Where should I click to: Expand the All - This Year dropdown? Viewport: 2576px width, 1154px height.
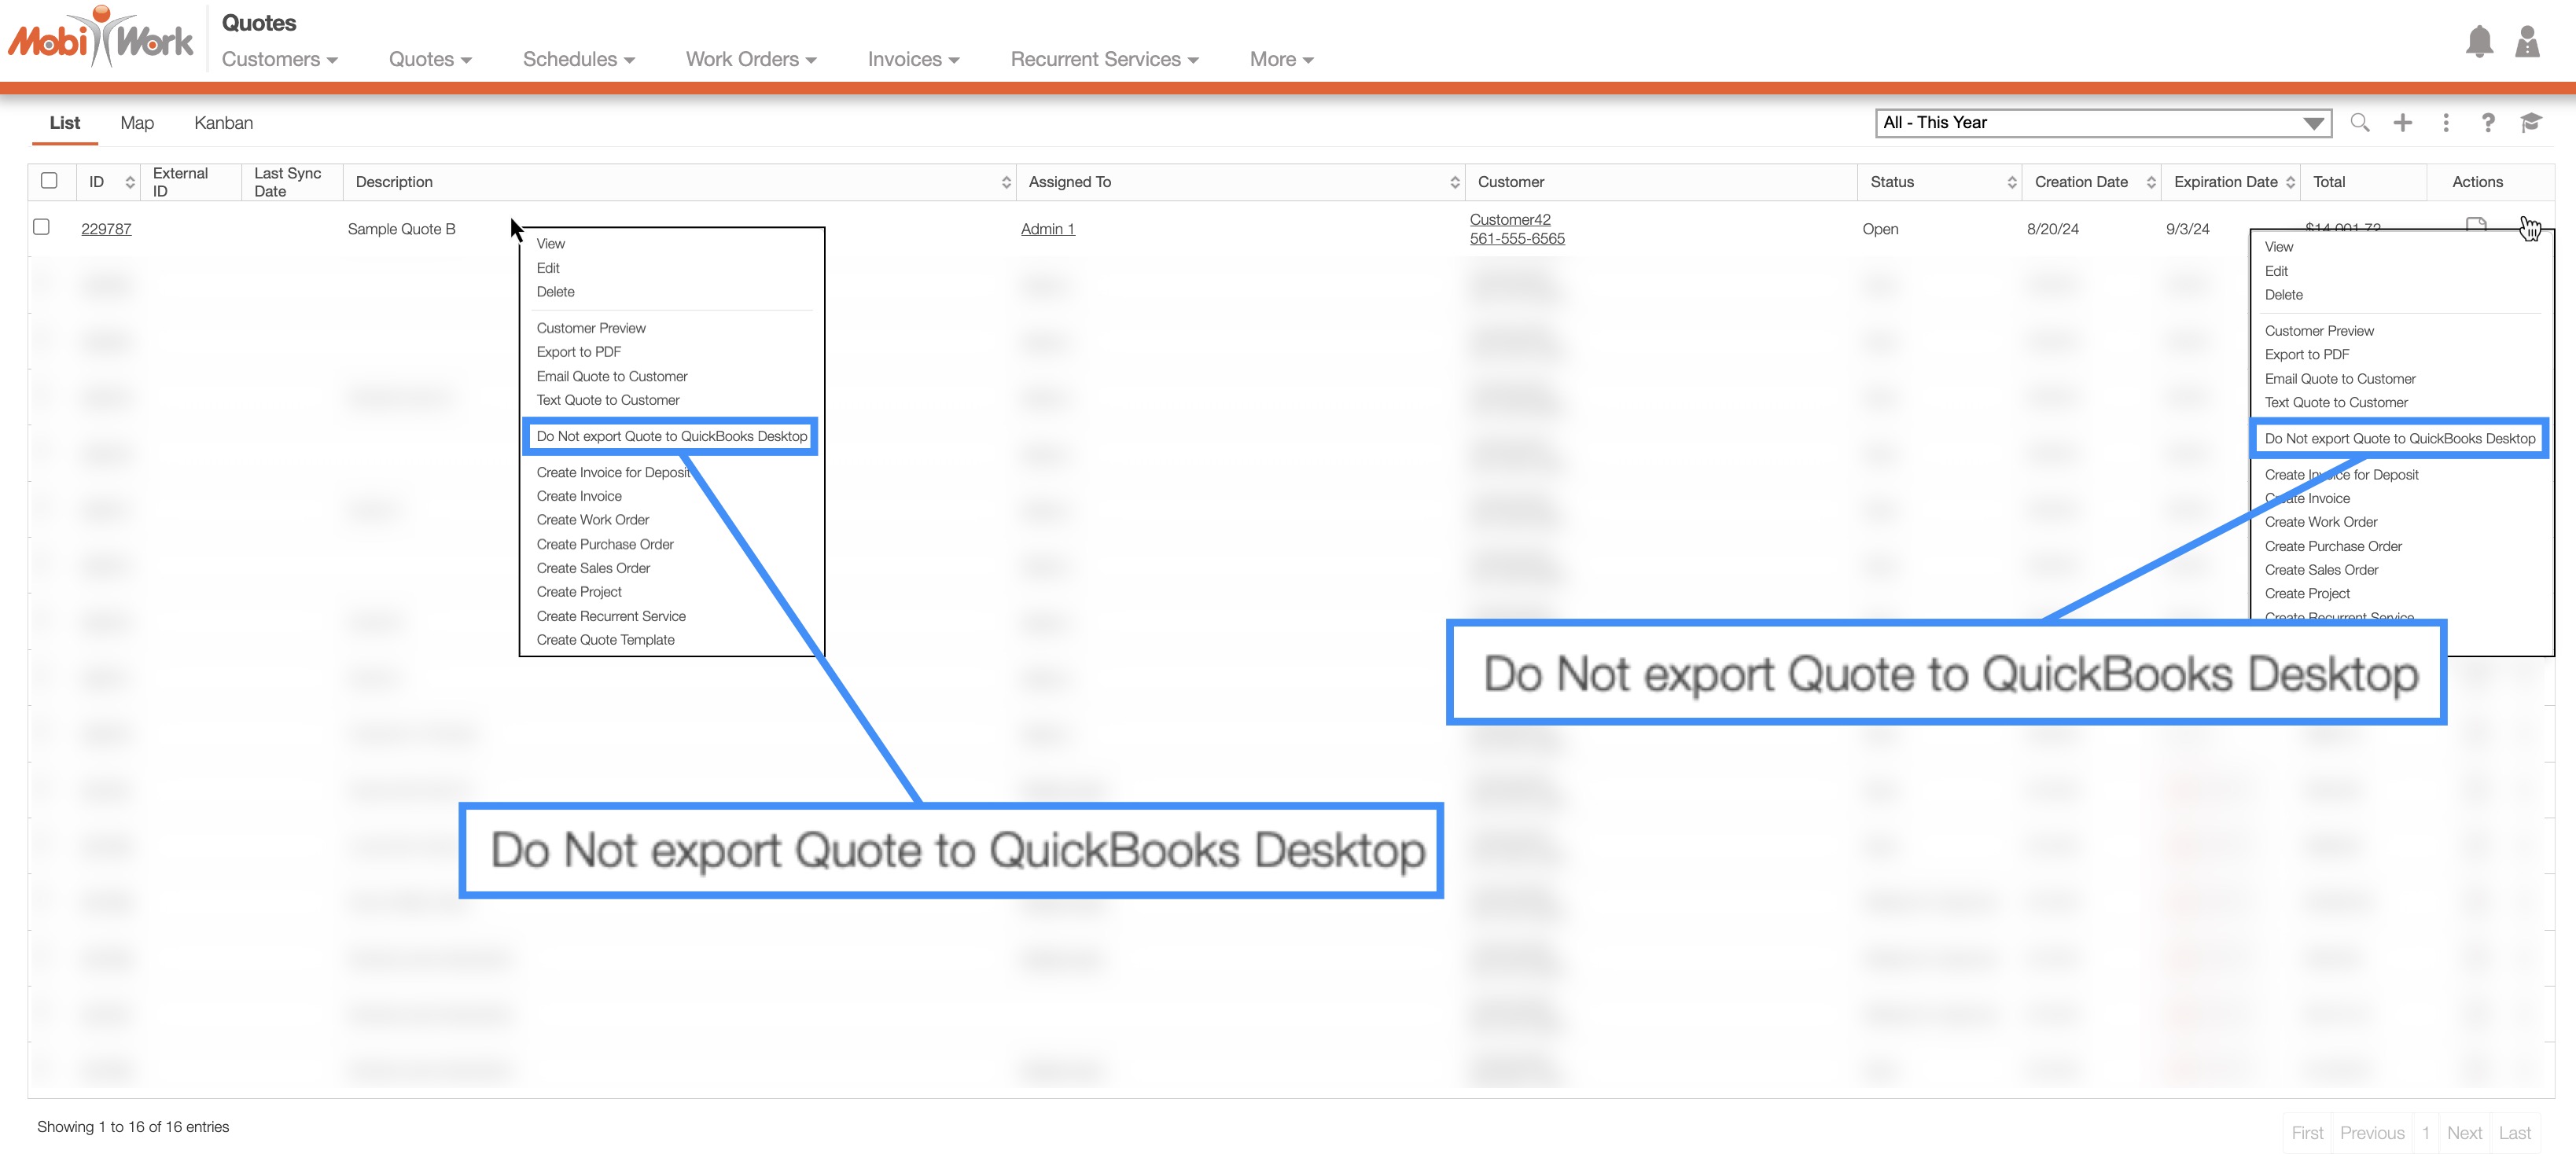click(2102, 123)
